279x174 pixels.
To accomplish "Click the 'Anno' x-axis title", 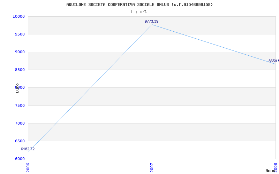I will point(270,171).
